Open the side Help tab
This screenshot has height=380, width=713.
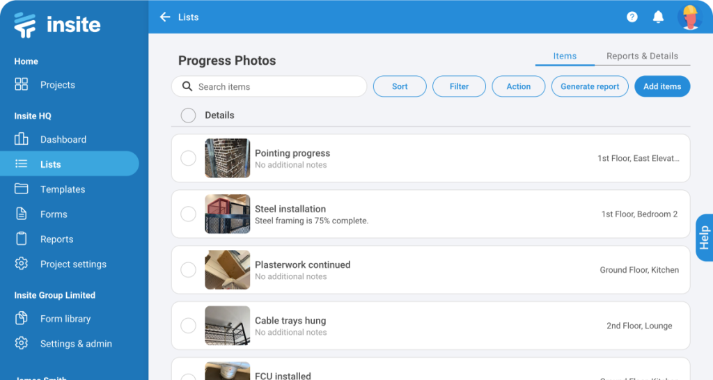click(x=705, y=238)
